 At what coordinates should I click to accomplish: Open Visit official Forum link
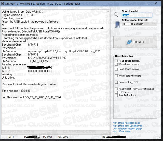coord(122,131)
